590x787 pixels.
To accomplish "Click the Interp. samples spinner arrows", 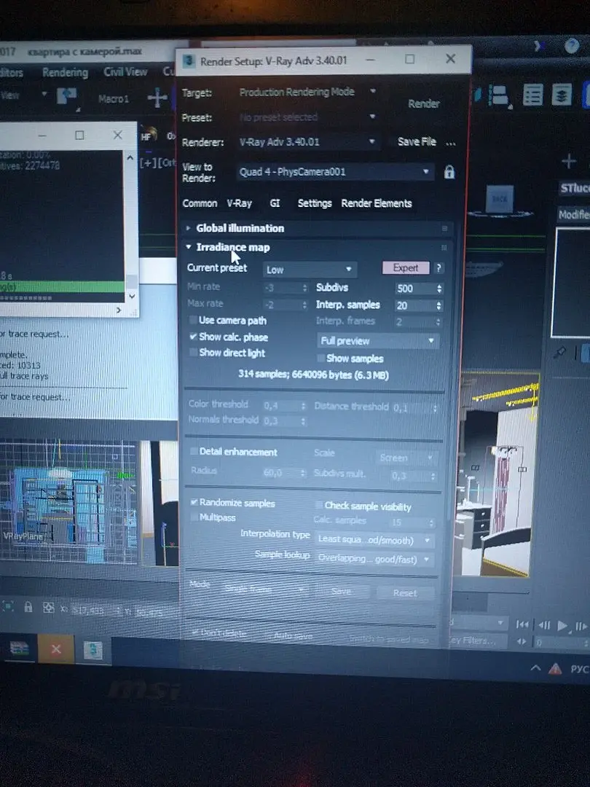I will point(439,305).
